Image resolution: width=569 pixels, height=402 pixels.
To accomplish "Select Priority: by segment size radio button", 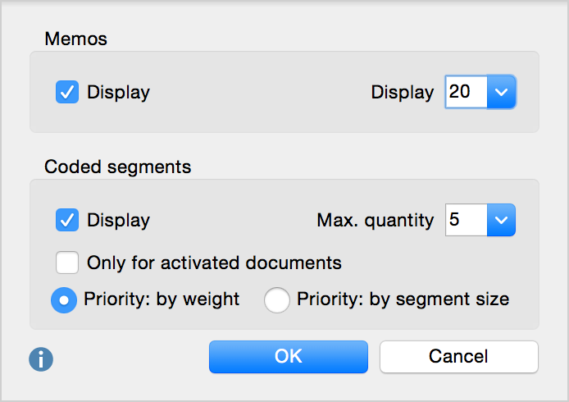I will click(276, 300).
